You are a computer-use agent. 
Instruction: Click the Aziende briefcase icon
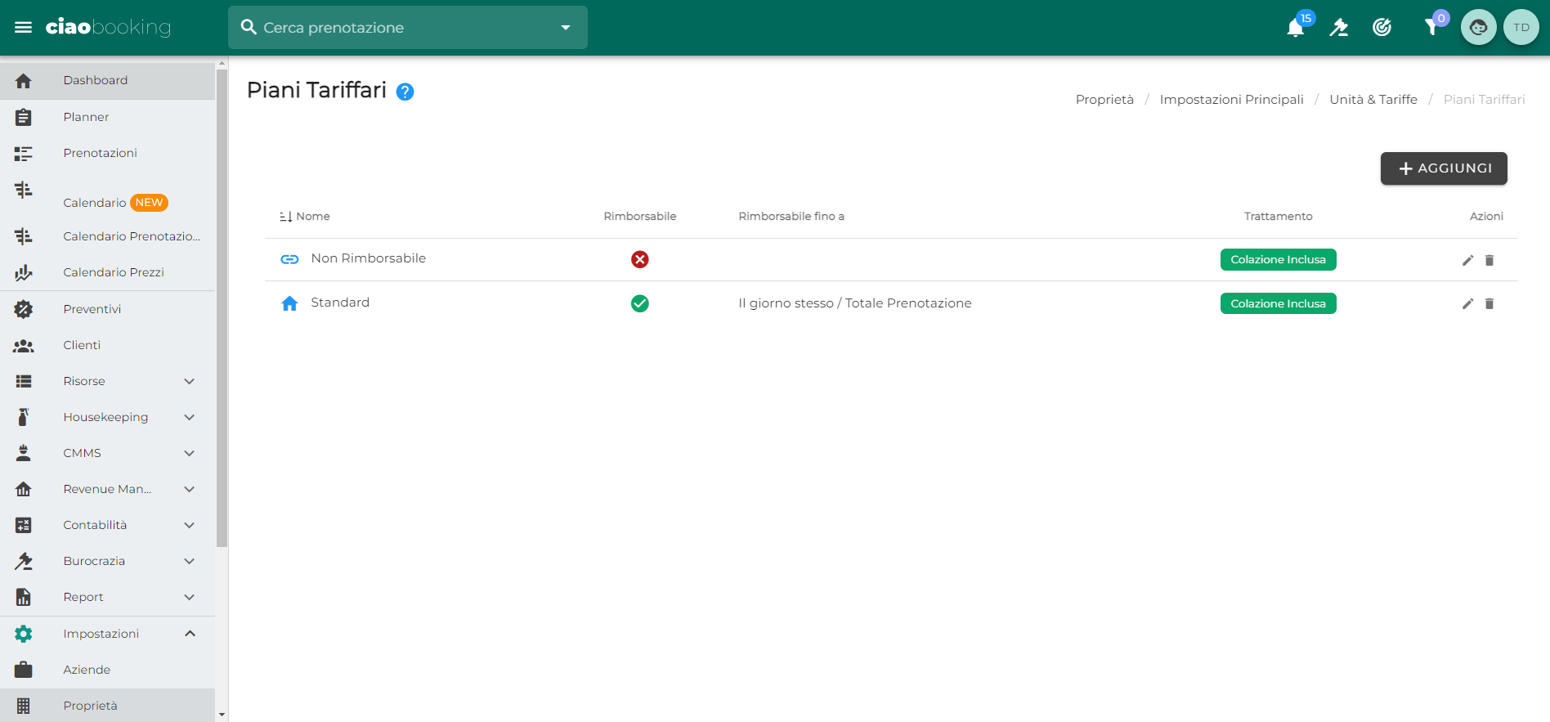click(24, 670)
